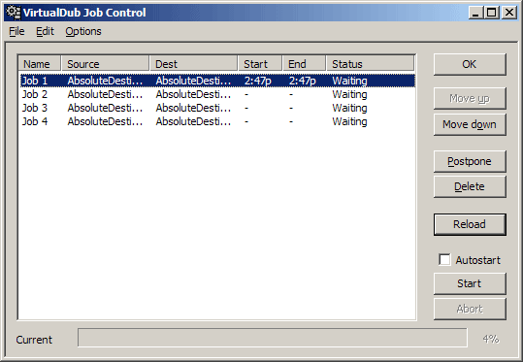523x362 pixels.
Task: Open the File menu
Action: (16, 31)
